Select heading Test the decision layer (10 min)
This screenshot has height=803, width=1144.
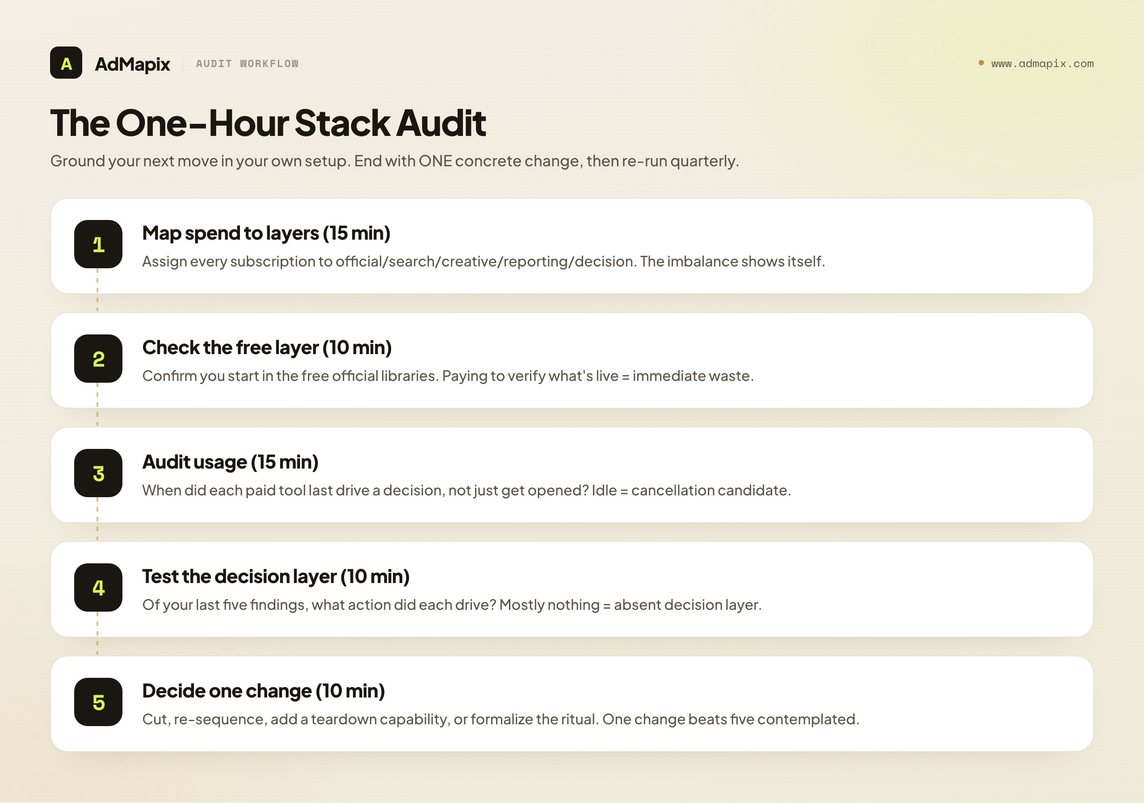coord(276,577)
